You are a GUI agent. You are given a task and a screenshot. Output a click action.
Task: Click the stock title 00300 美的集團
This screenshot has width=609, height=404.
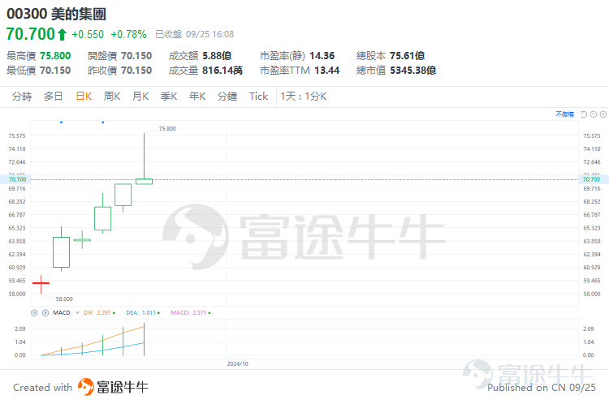tap(56, 14)
